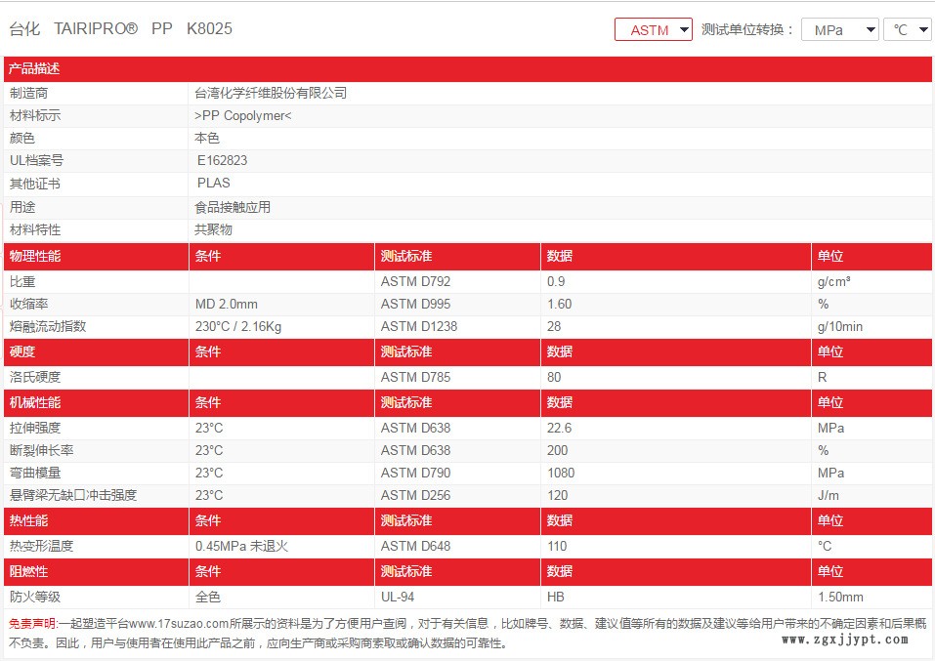
Task: Click the 测试单位转换 label
Action: coord(747,30)
